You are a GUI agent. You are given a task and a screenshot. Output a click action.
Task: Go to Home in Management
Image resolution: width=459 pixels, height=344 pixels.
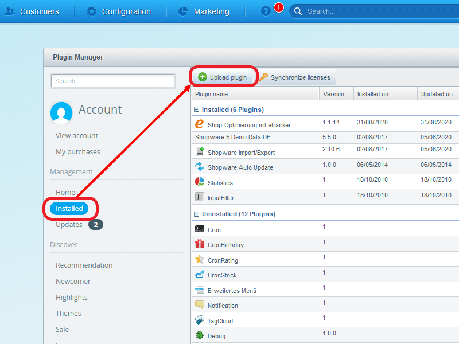[x=65, y=192]
